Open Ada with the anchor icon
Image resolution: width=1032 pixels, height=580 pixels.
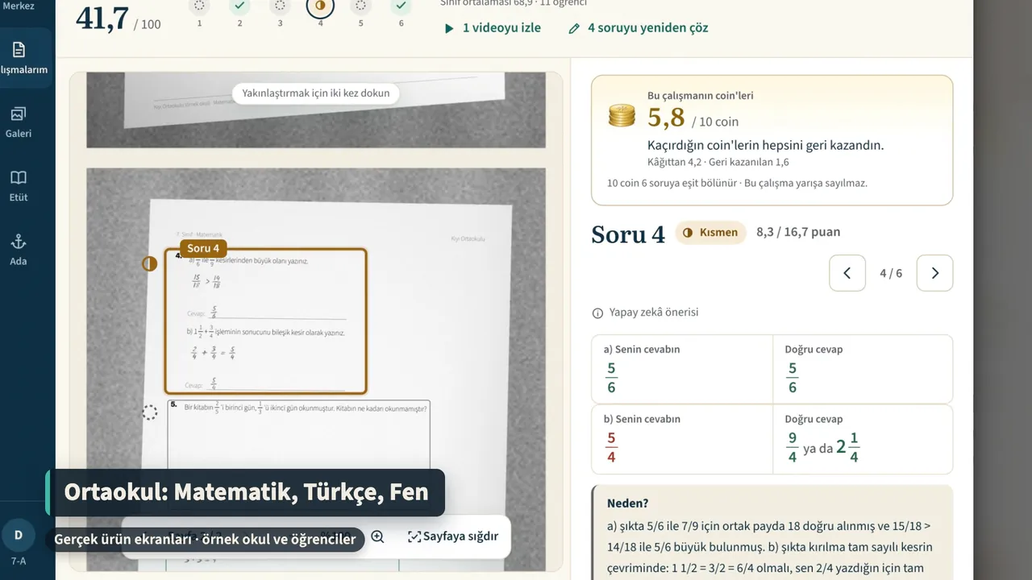tap(19, 249)
